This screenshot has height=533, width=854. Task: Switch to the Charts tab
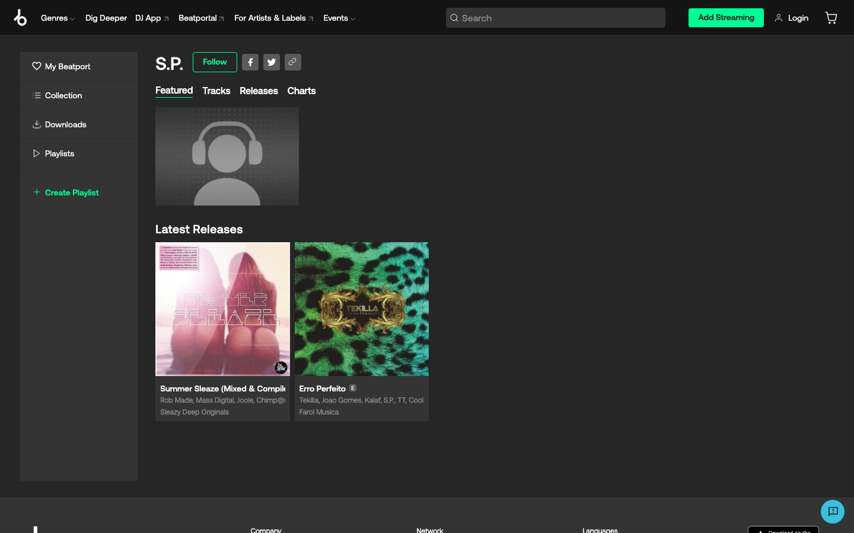tap(301, 91)
